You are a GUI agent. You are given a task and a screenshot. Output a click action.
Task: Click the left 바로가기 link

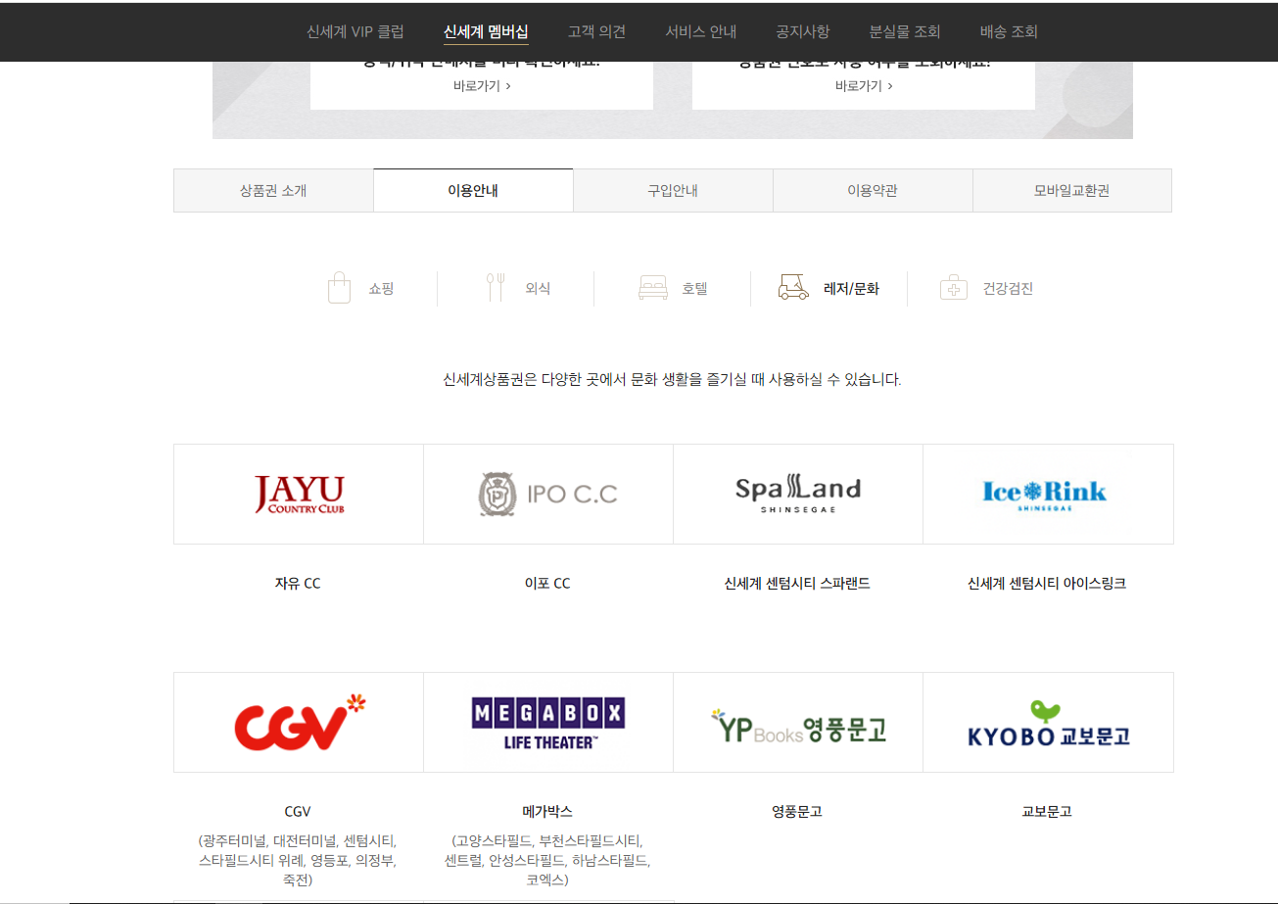[482, 86]
